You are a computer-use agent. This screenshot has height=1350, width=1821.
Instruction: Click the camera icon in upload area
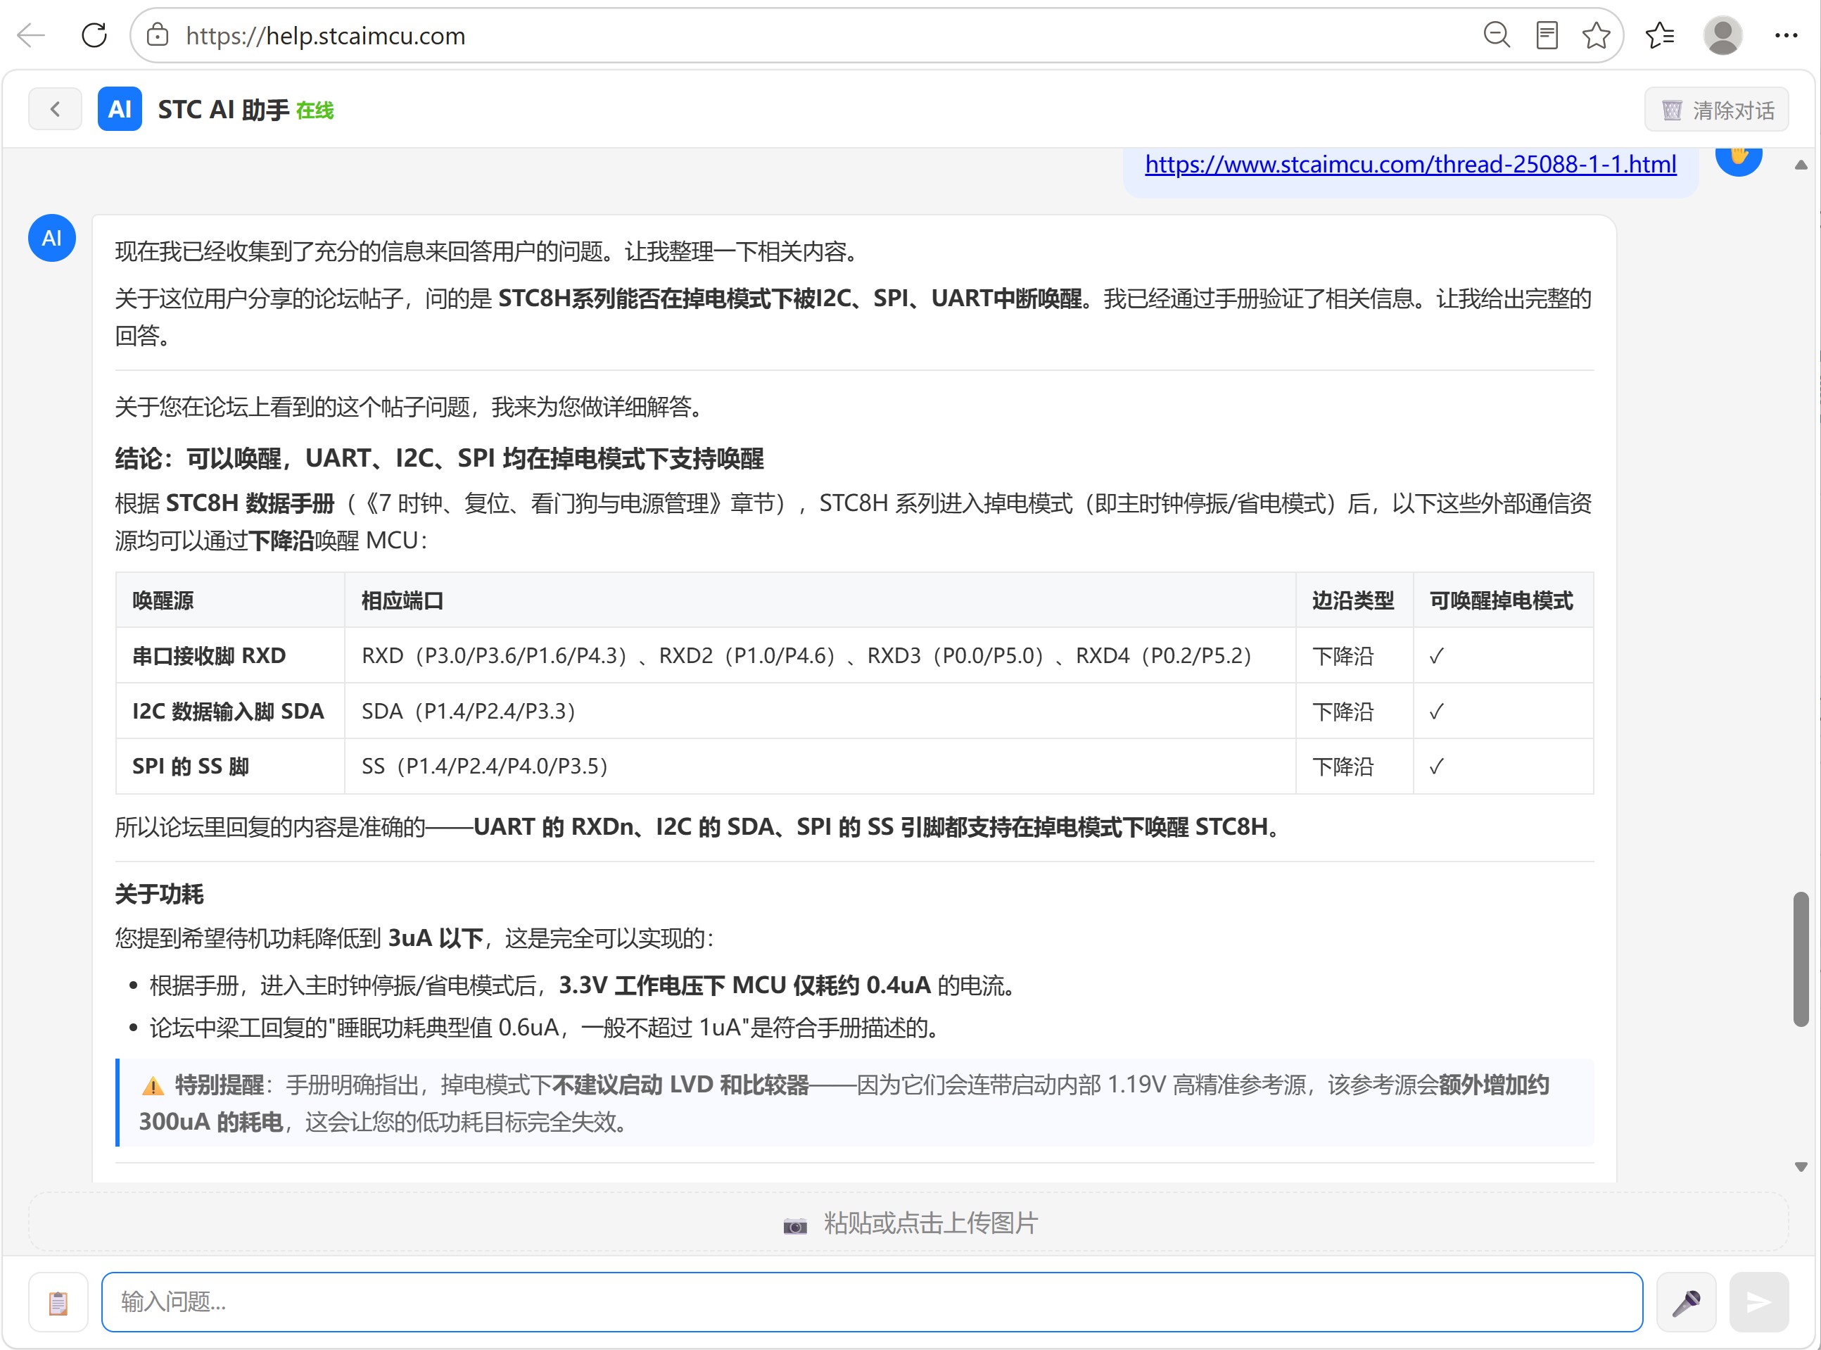click(x=795, y=1225)
